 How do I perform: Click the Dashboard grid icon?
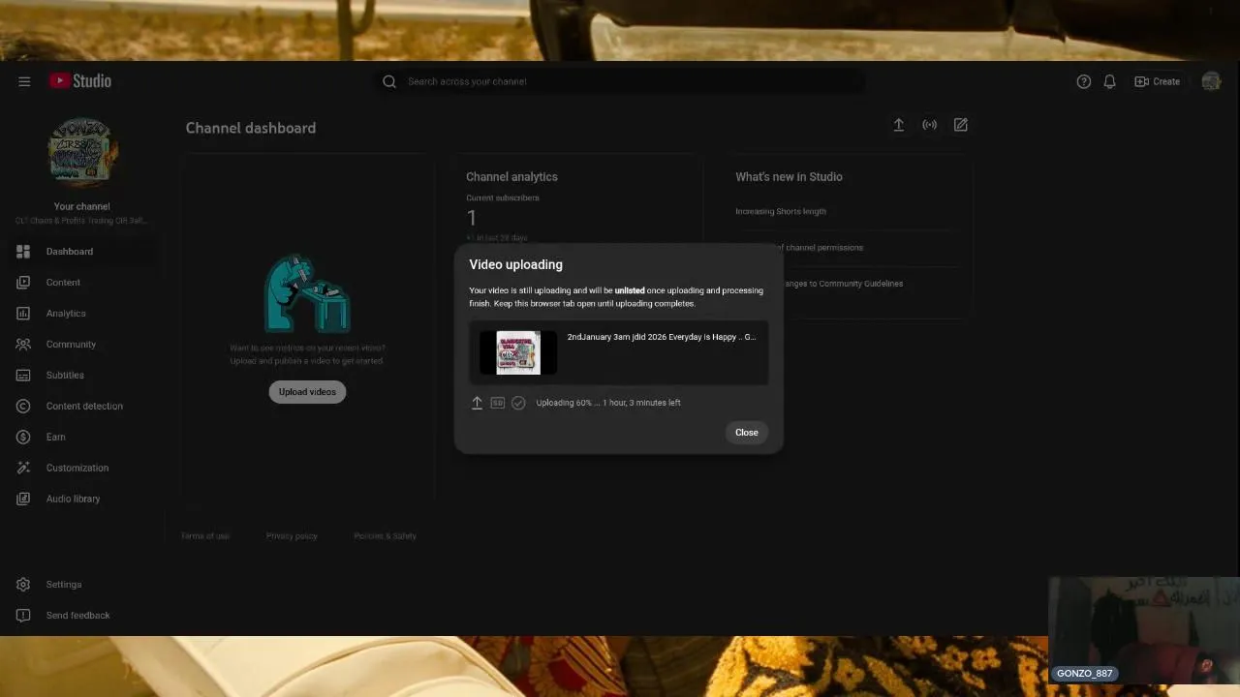(23, 252)
